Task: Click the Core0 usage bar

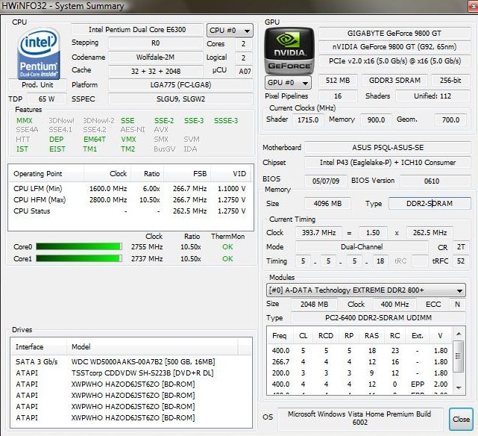Action: coord(79,246)
